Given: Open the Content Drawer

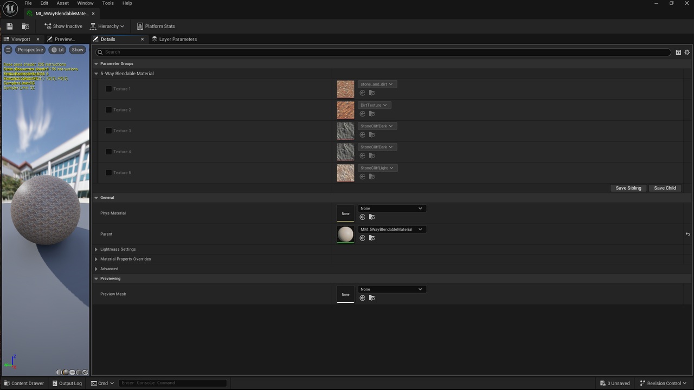Looking at the screenshot, I should (x=23, y=383).
